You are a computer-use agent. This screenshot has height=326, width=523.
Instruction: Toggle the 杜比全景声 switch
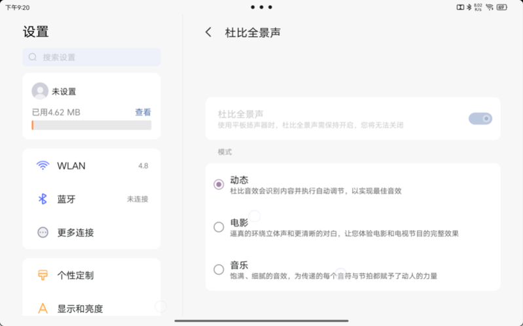pos(480,119)
